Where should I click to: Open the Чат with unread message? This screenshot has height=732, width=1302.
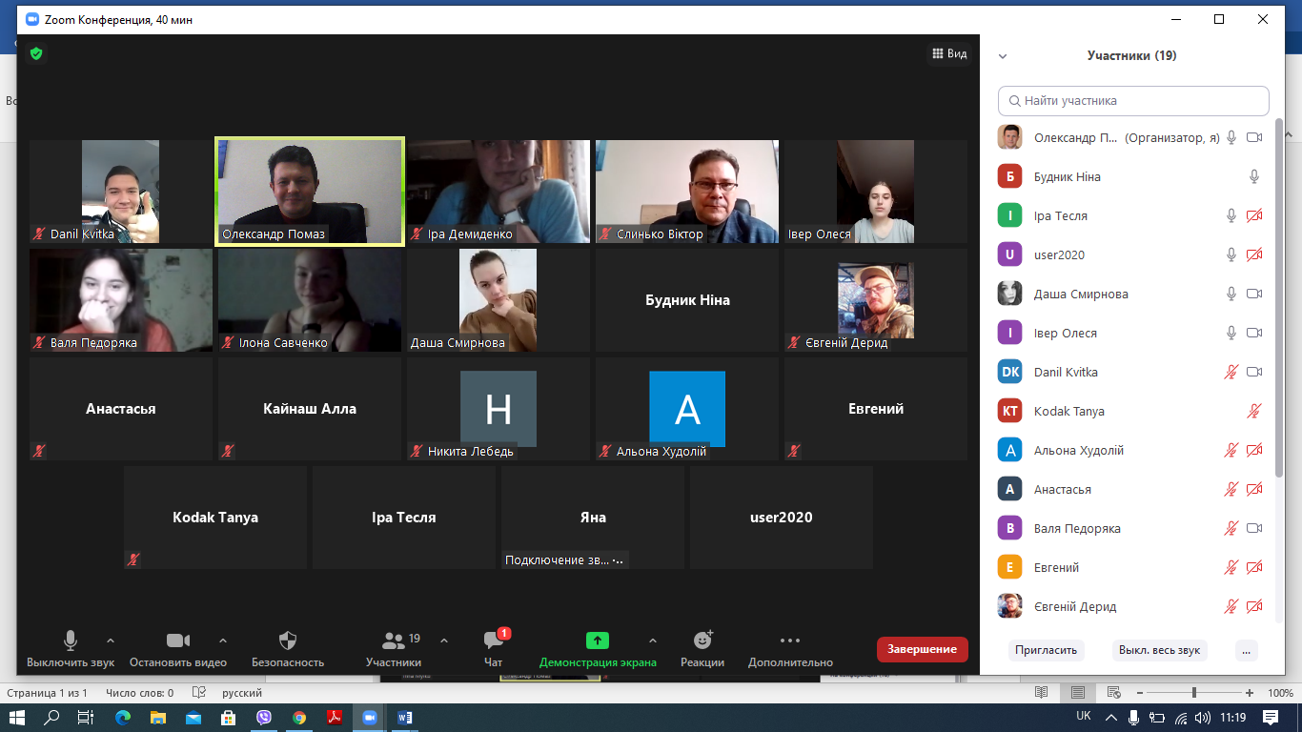(494, 649)
